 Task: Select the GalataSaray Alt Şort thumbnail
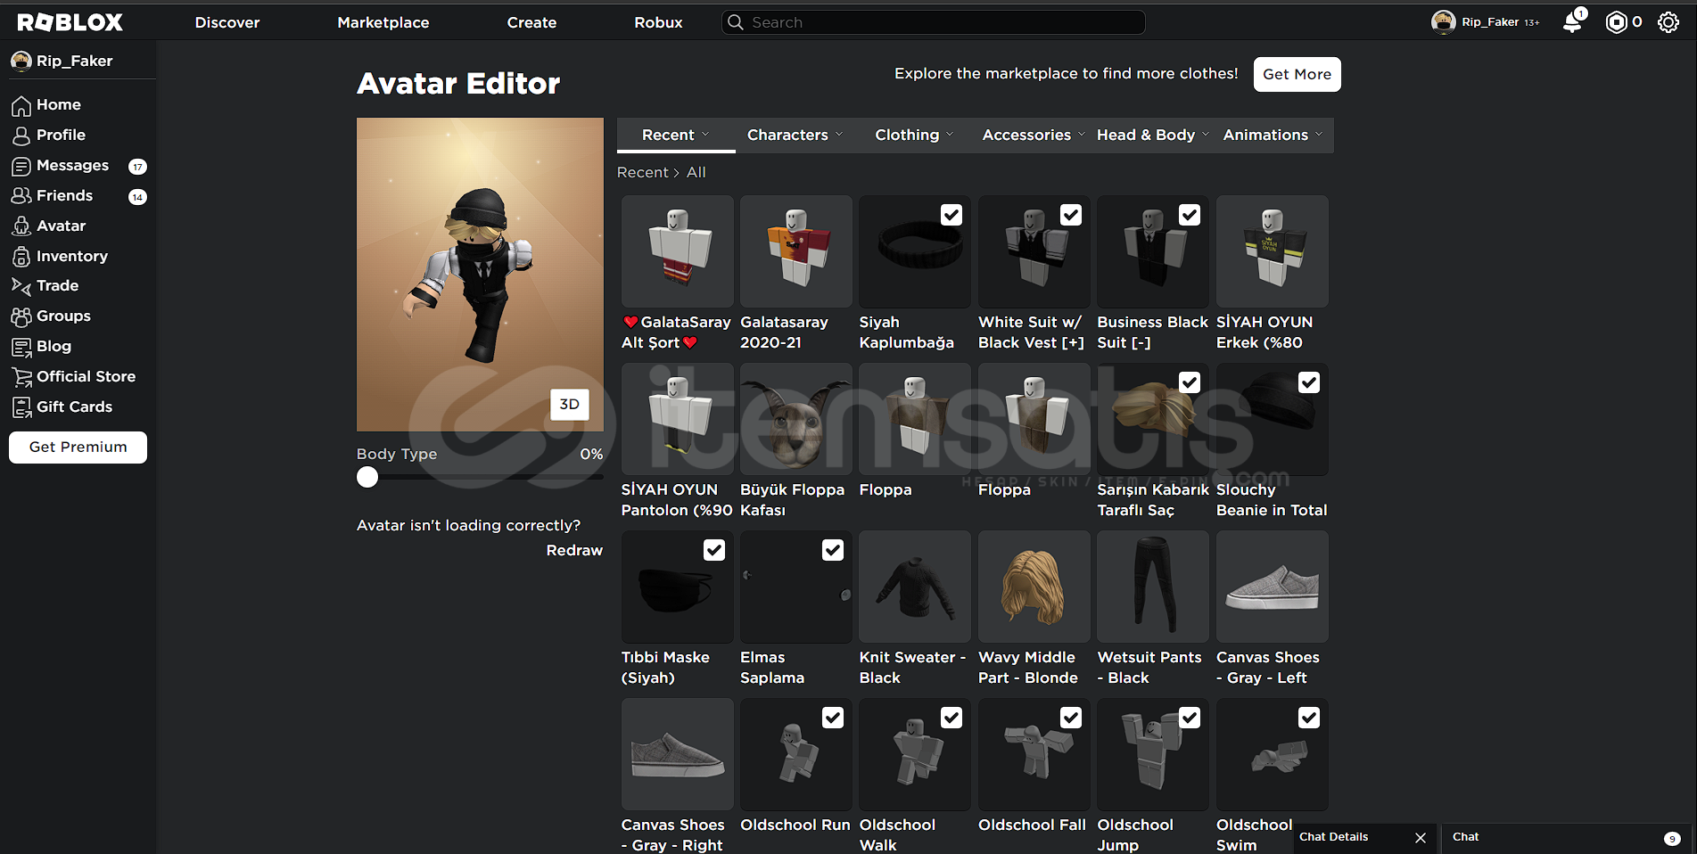677,251
